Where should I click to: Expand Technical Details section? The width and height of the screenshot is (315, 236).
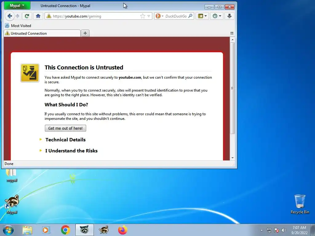[65, 140]
